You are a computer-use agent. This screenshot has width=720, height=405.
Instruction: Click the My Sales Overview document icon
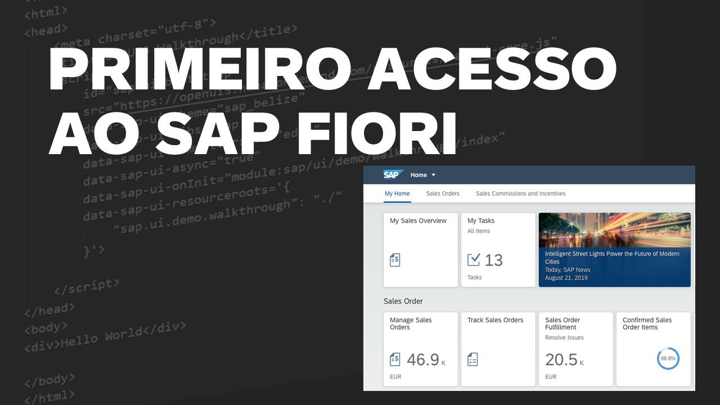pyautogui.click(x=395, y=260)
